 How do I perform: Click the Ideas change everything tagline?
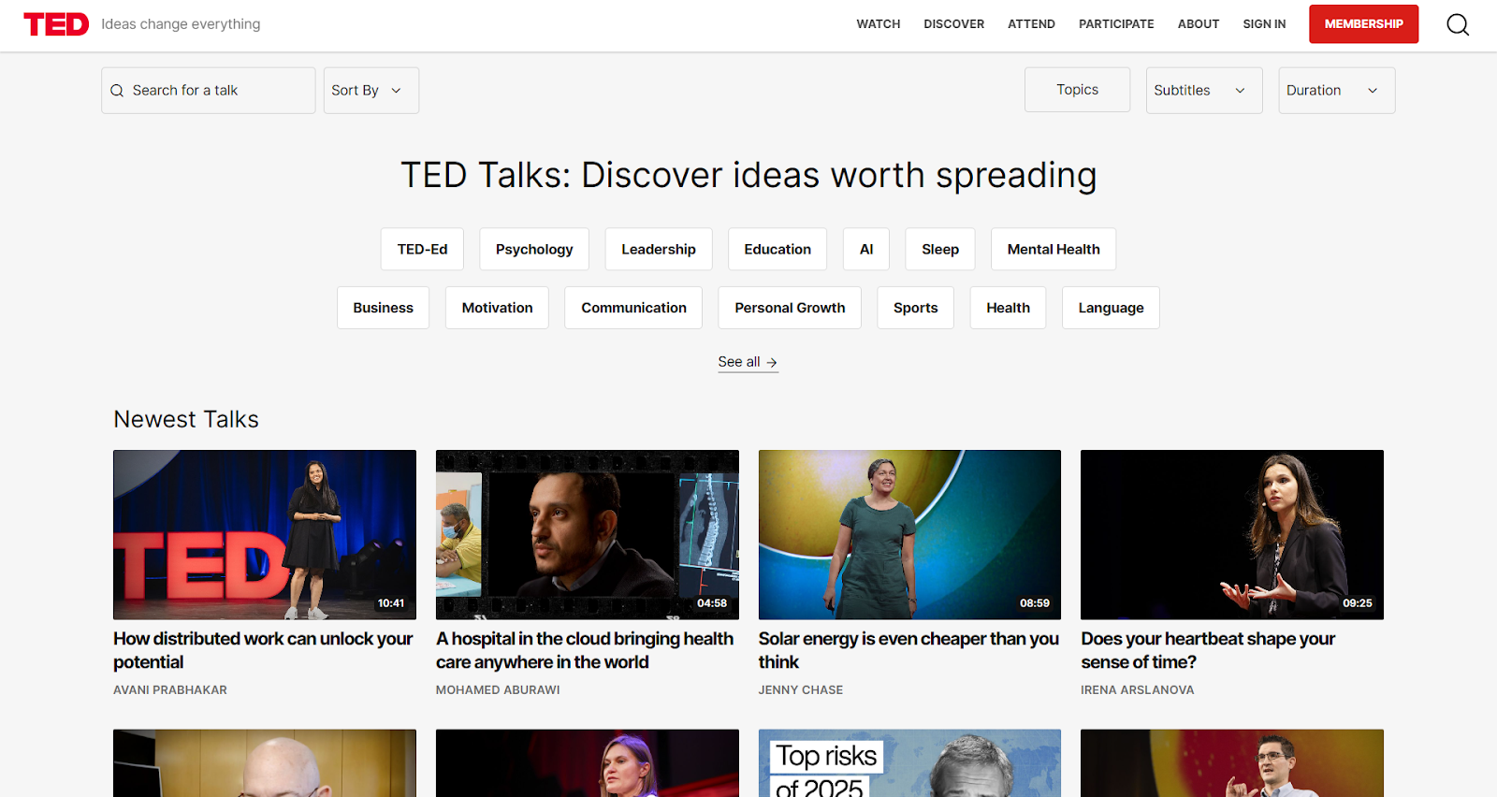coord(181,24)
